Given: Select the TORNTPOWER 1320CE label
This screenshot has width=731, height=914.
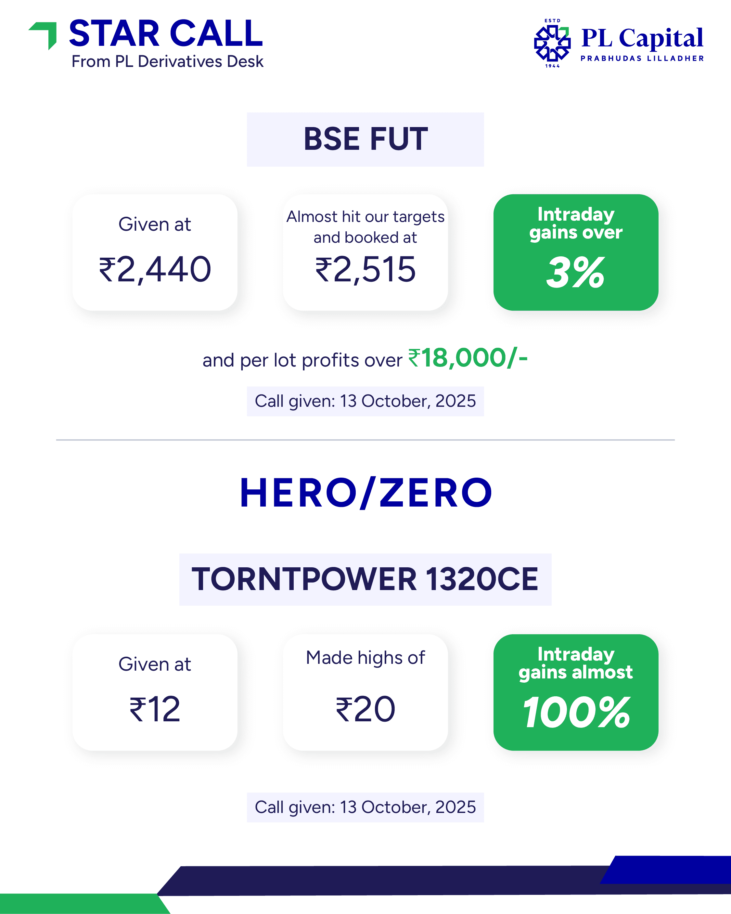Looking at the screenshot, I should tap(365, 580).
